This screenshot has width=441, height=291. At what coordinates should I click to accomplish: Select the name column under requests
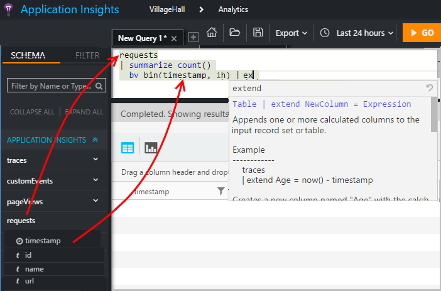click(x=35, y=269)
